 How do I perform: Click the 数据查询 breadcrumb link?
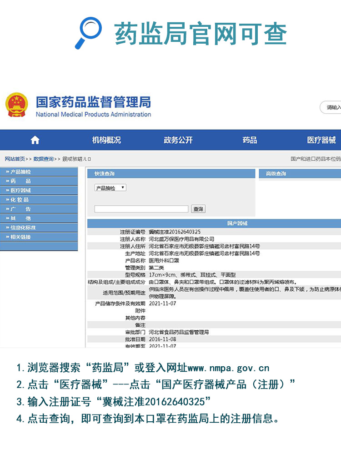(43, 159)
